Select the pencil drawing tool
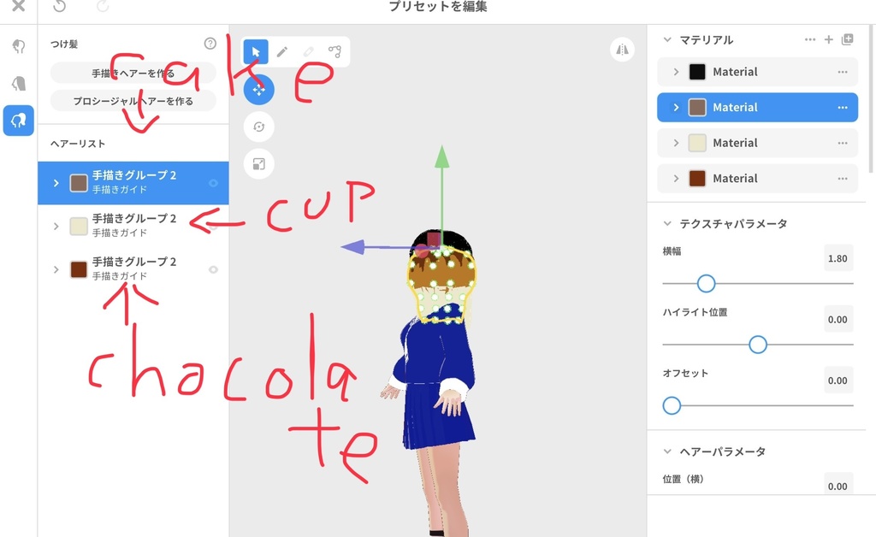 pos(282,51)
